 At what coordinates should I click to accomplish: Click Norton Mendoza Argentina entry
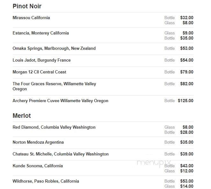pyautogui.click(x=38, y=142)
